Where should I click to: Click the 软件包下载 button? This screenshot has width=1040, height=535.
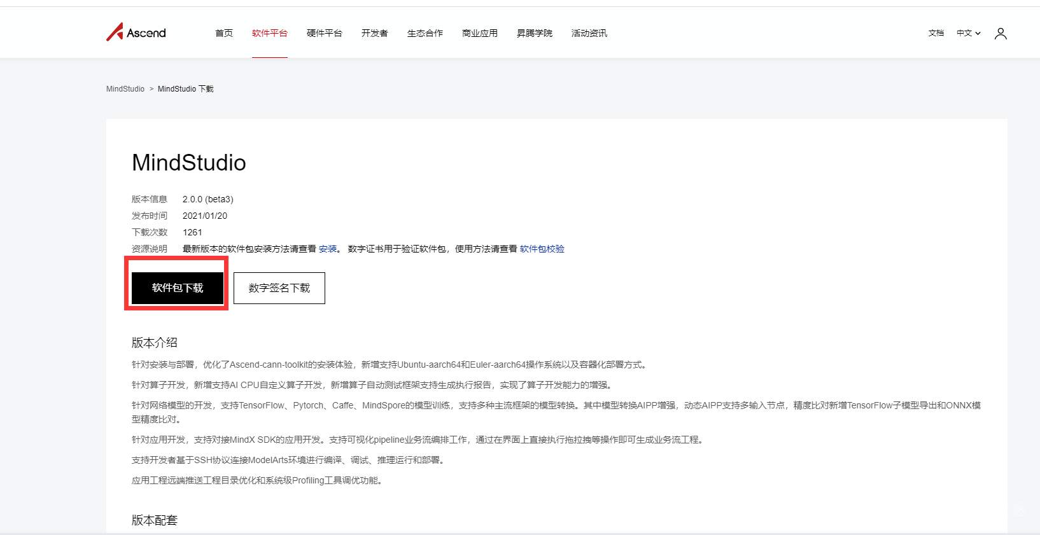pyautogui.click(x=178, y=288)
